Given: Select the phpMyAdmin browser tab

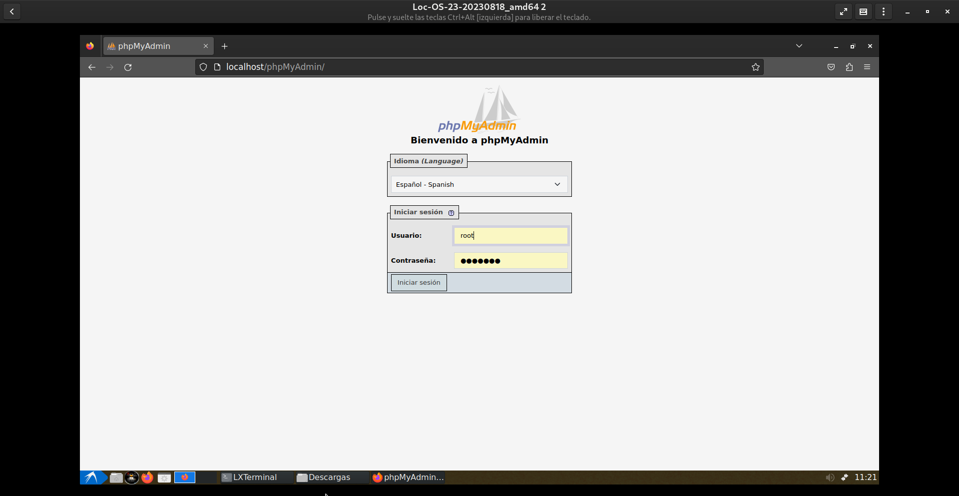Looking at the screenshot, I should click(152, 46).
